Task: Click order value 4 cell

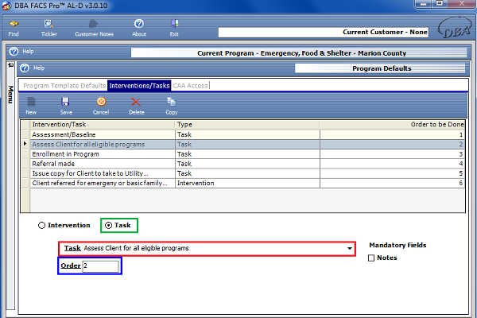Action: pos(393,164)
